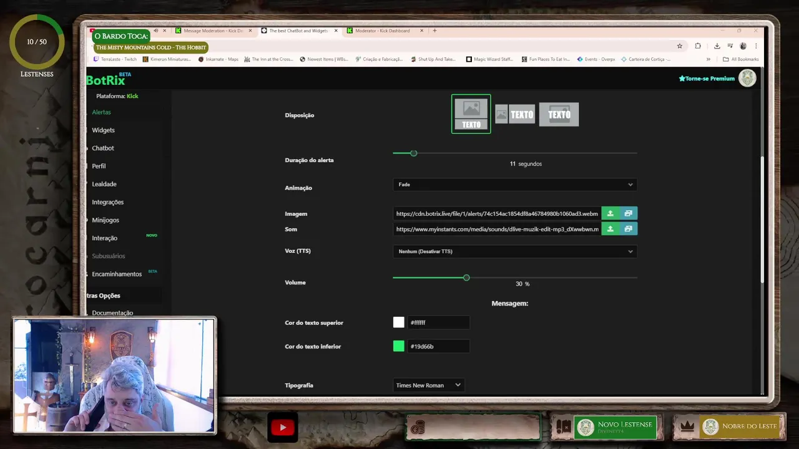Open browser downloads icon
This screenshot has width=799, height=449.
pos(717,46)
